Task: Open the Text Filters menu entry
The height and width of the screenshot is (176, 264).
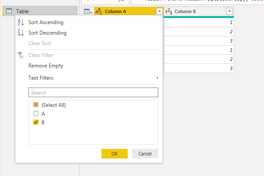Action: [41, 78]
